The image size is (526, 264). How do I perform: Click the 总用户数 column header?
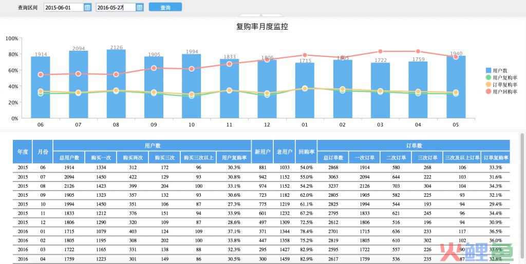69,157
